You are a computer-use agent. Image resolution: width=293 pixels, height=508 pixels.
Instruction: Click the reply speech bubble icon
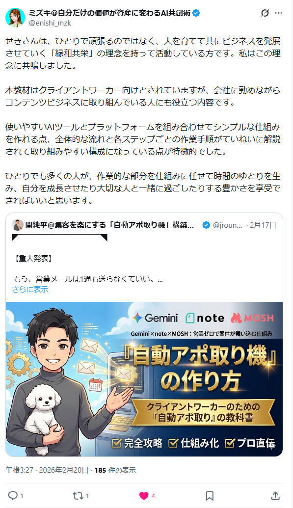coord(13,495)
